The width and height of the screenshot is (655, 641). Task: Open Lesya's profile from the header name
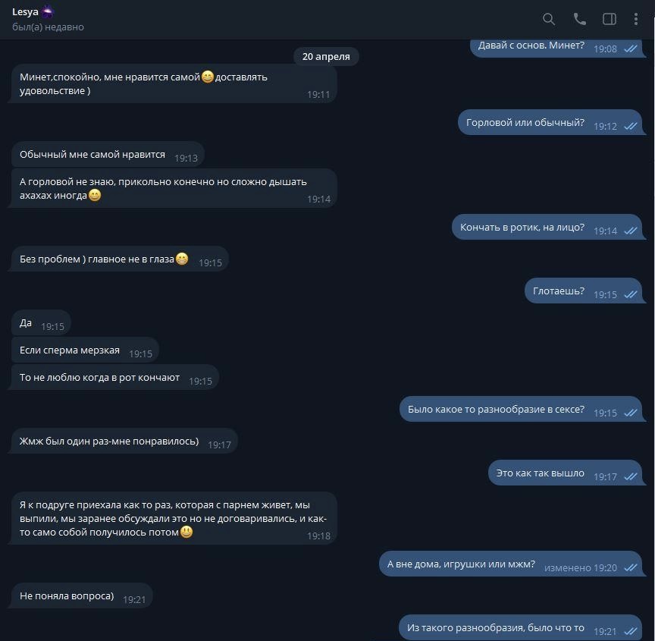[25, 12]
